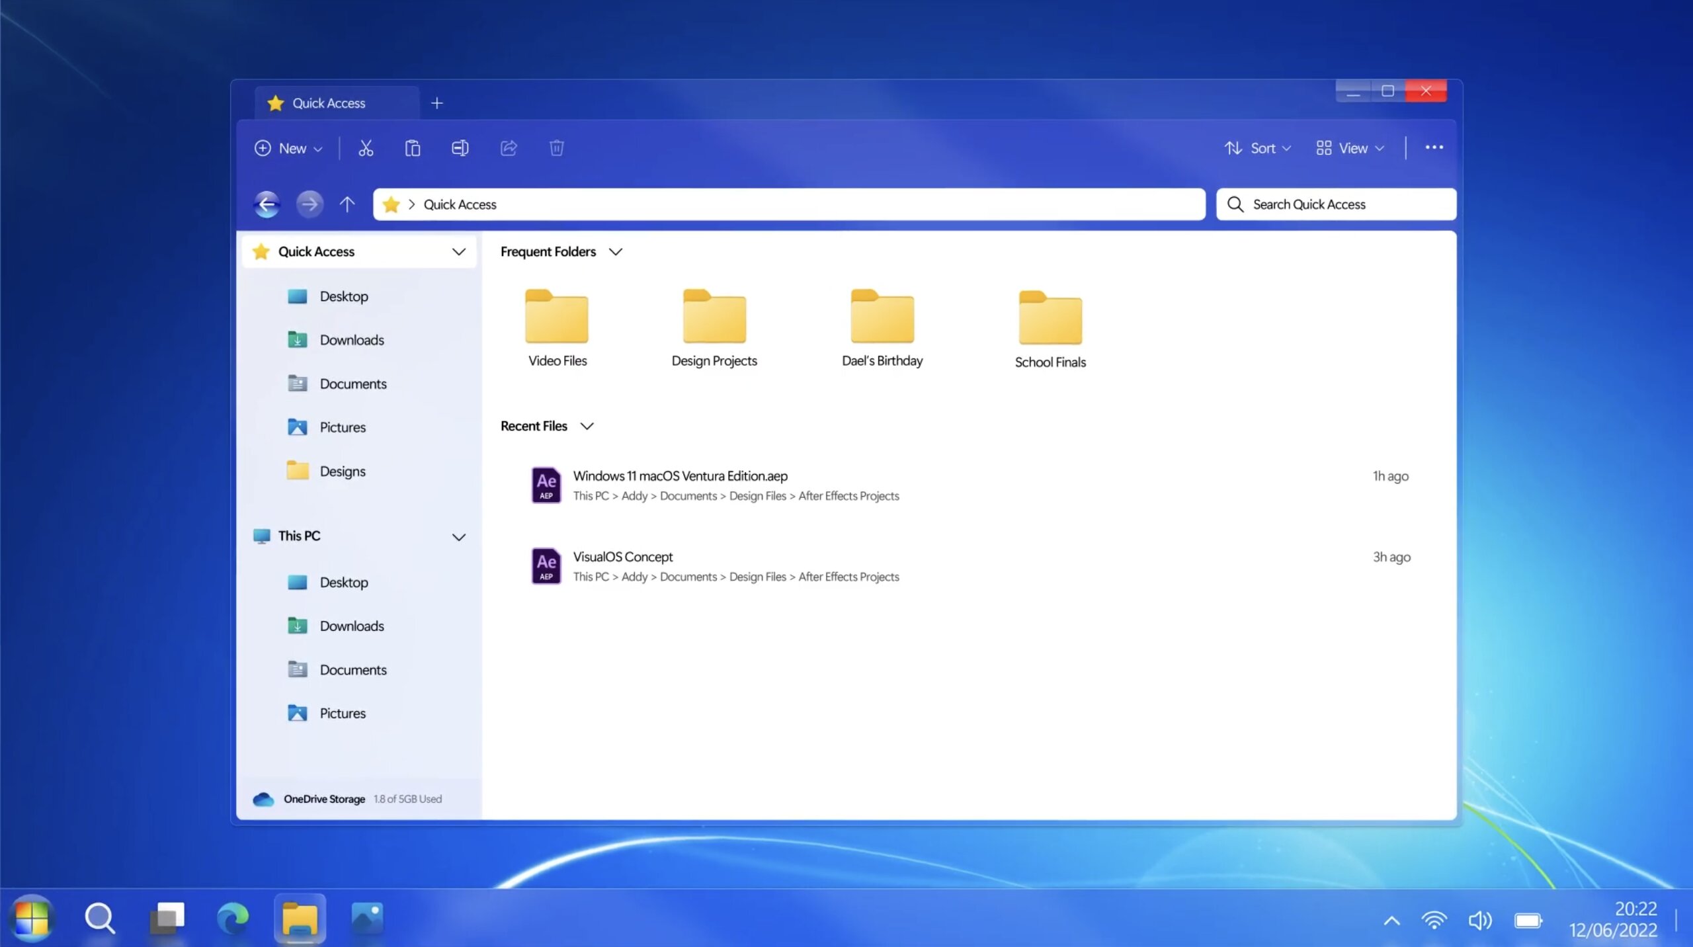The width and height of the screenshot is (1693, 947).
Task: Click the Search Quick Access field
Action: coord(1336,204)
